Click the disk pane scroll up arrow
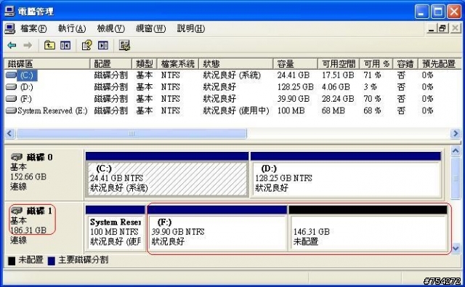This screenshot has width=465, height=287. pyautogui.click(x=456, y=151)
